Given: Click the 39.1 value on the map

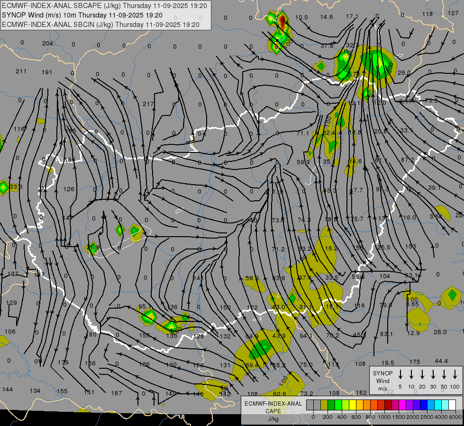Looking at the screenshot, I should click(x=435, y=188).
